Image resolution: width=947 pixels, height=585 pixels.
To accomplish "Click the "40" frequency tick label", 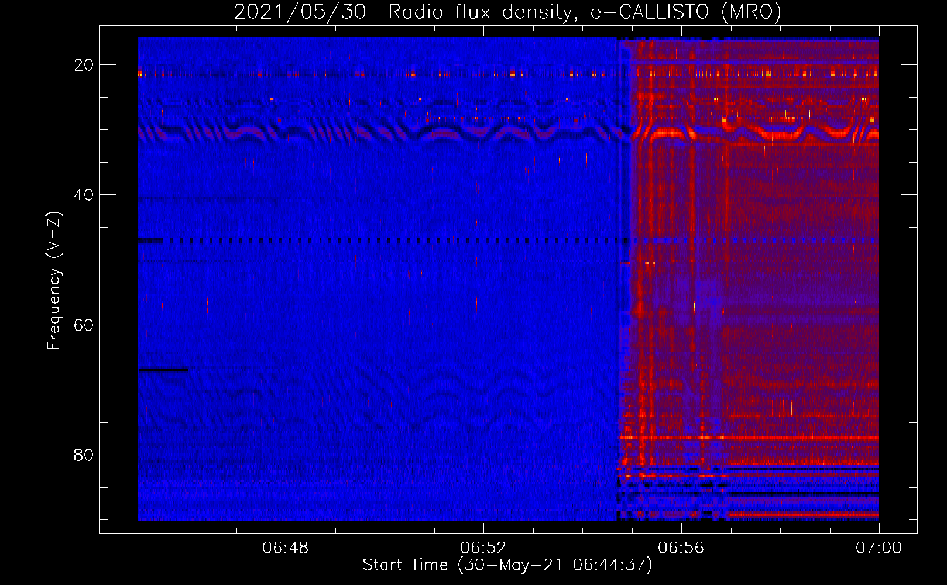I will pos(84,195).
